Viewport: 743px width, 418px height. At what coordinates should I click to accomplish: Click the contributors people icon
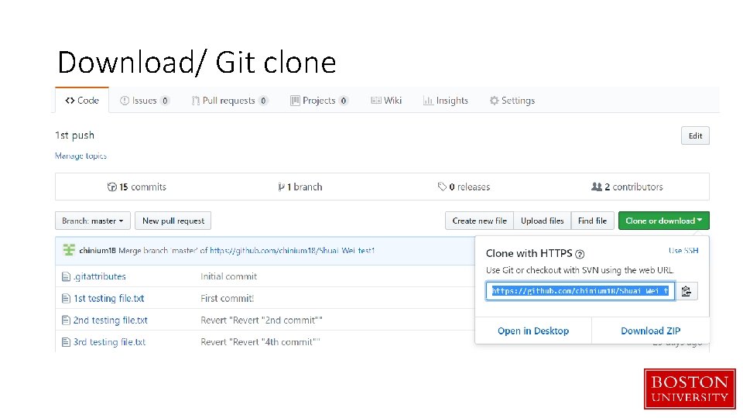click(596, 187)
